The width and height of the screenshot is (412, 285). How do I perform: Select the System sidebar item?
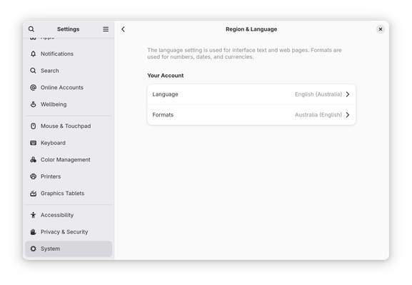(x=69, y=249)
